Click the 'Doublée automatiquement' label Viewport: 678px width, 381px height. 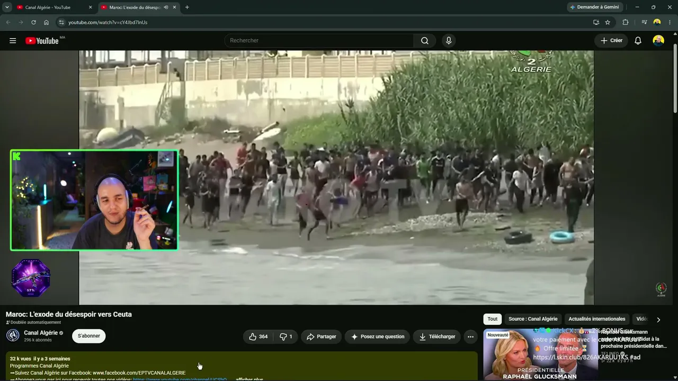pyautogui.click(x=33, y=322)
